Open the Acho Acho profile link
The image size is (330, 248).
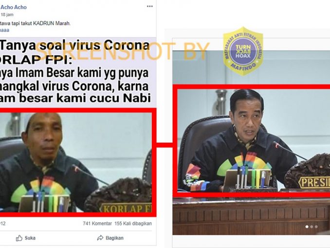[x=14, y=7]
